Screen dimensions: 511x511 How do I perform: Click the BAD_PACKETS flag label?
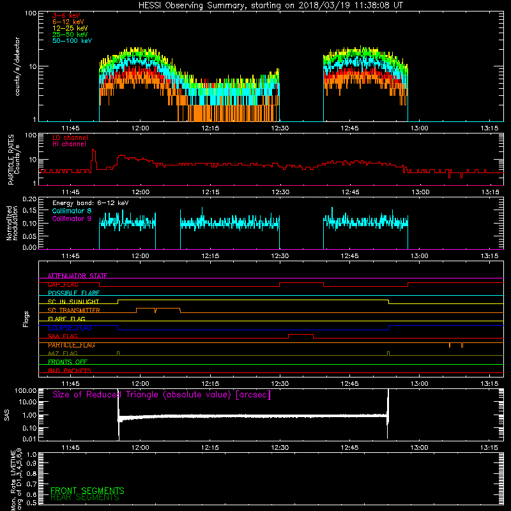[x=70, y=371]
